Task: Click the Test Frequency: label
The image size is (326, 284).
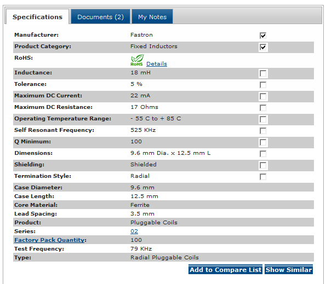Action: pyautogui.click(x=39, y=249)
